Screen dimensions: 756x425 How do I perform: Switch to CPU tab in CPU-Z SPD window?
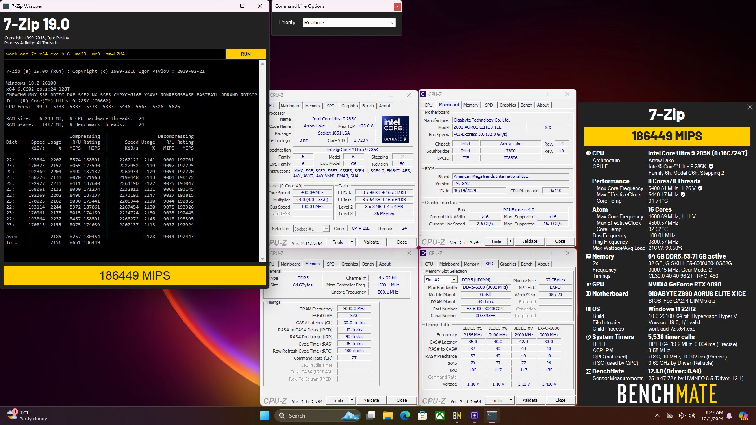tap(429, 264)
